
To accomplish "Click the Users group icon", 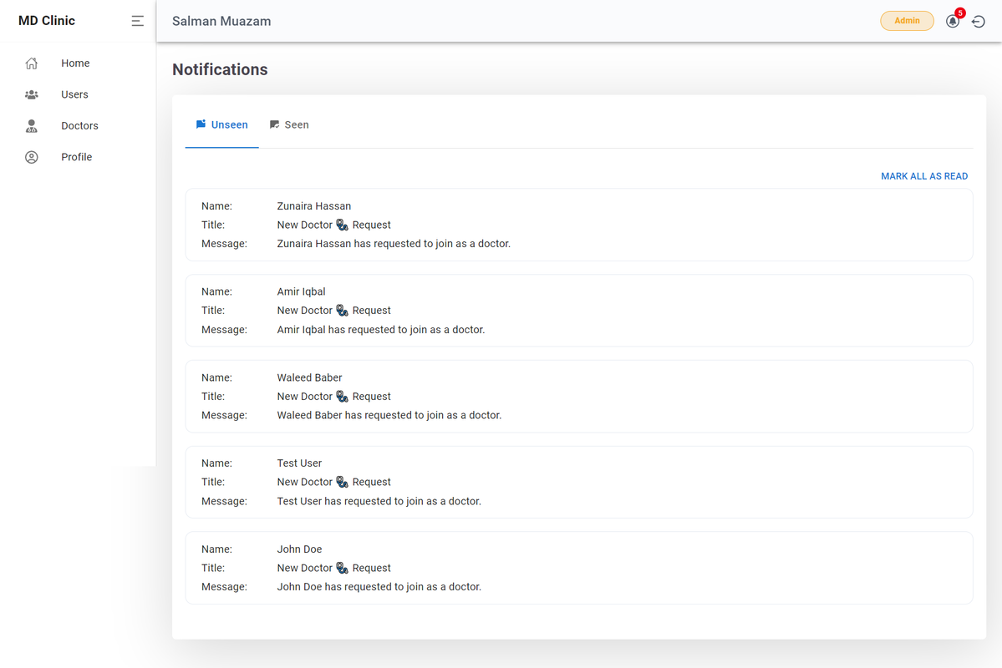I will [31, 94].
